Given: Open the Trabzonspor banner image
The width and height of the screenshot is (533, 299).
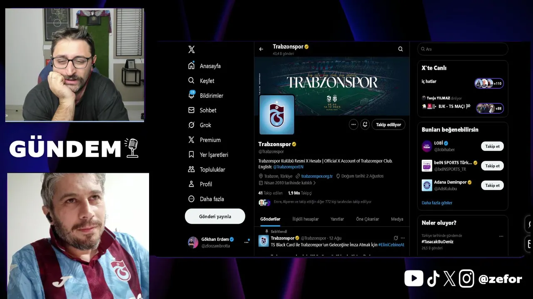Looking at the screenshot, I should click(332, 86).
